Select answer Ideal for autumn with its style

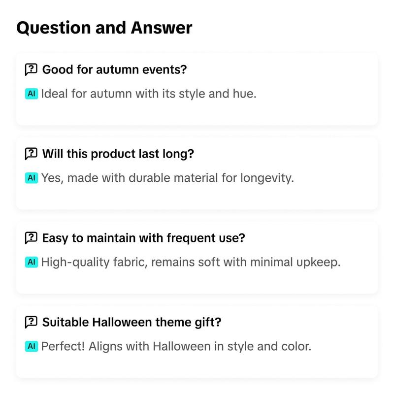coord(149,94)
